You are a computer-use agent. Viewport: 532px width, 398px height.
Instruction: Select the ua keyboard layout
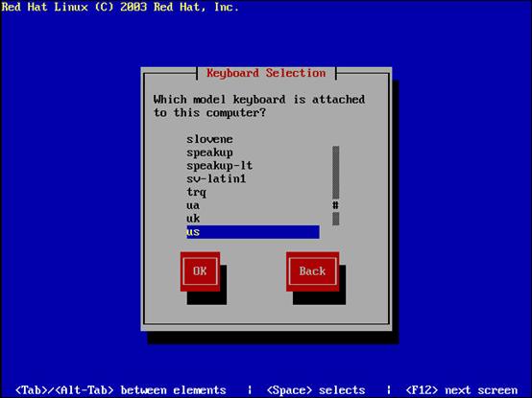(253, 205)
